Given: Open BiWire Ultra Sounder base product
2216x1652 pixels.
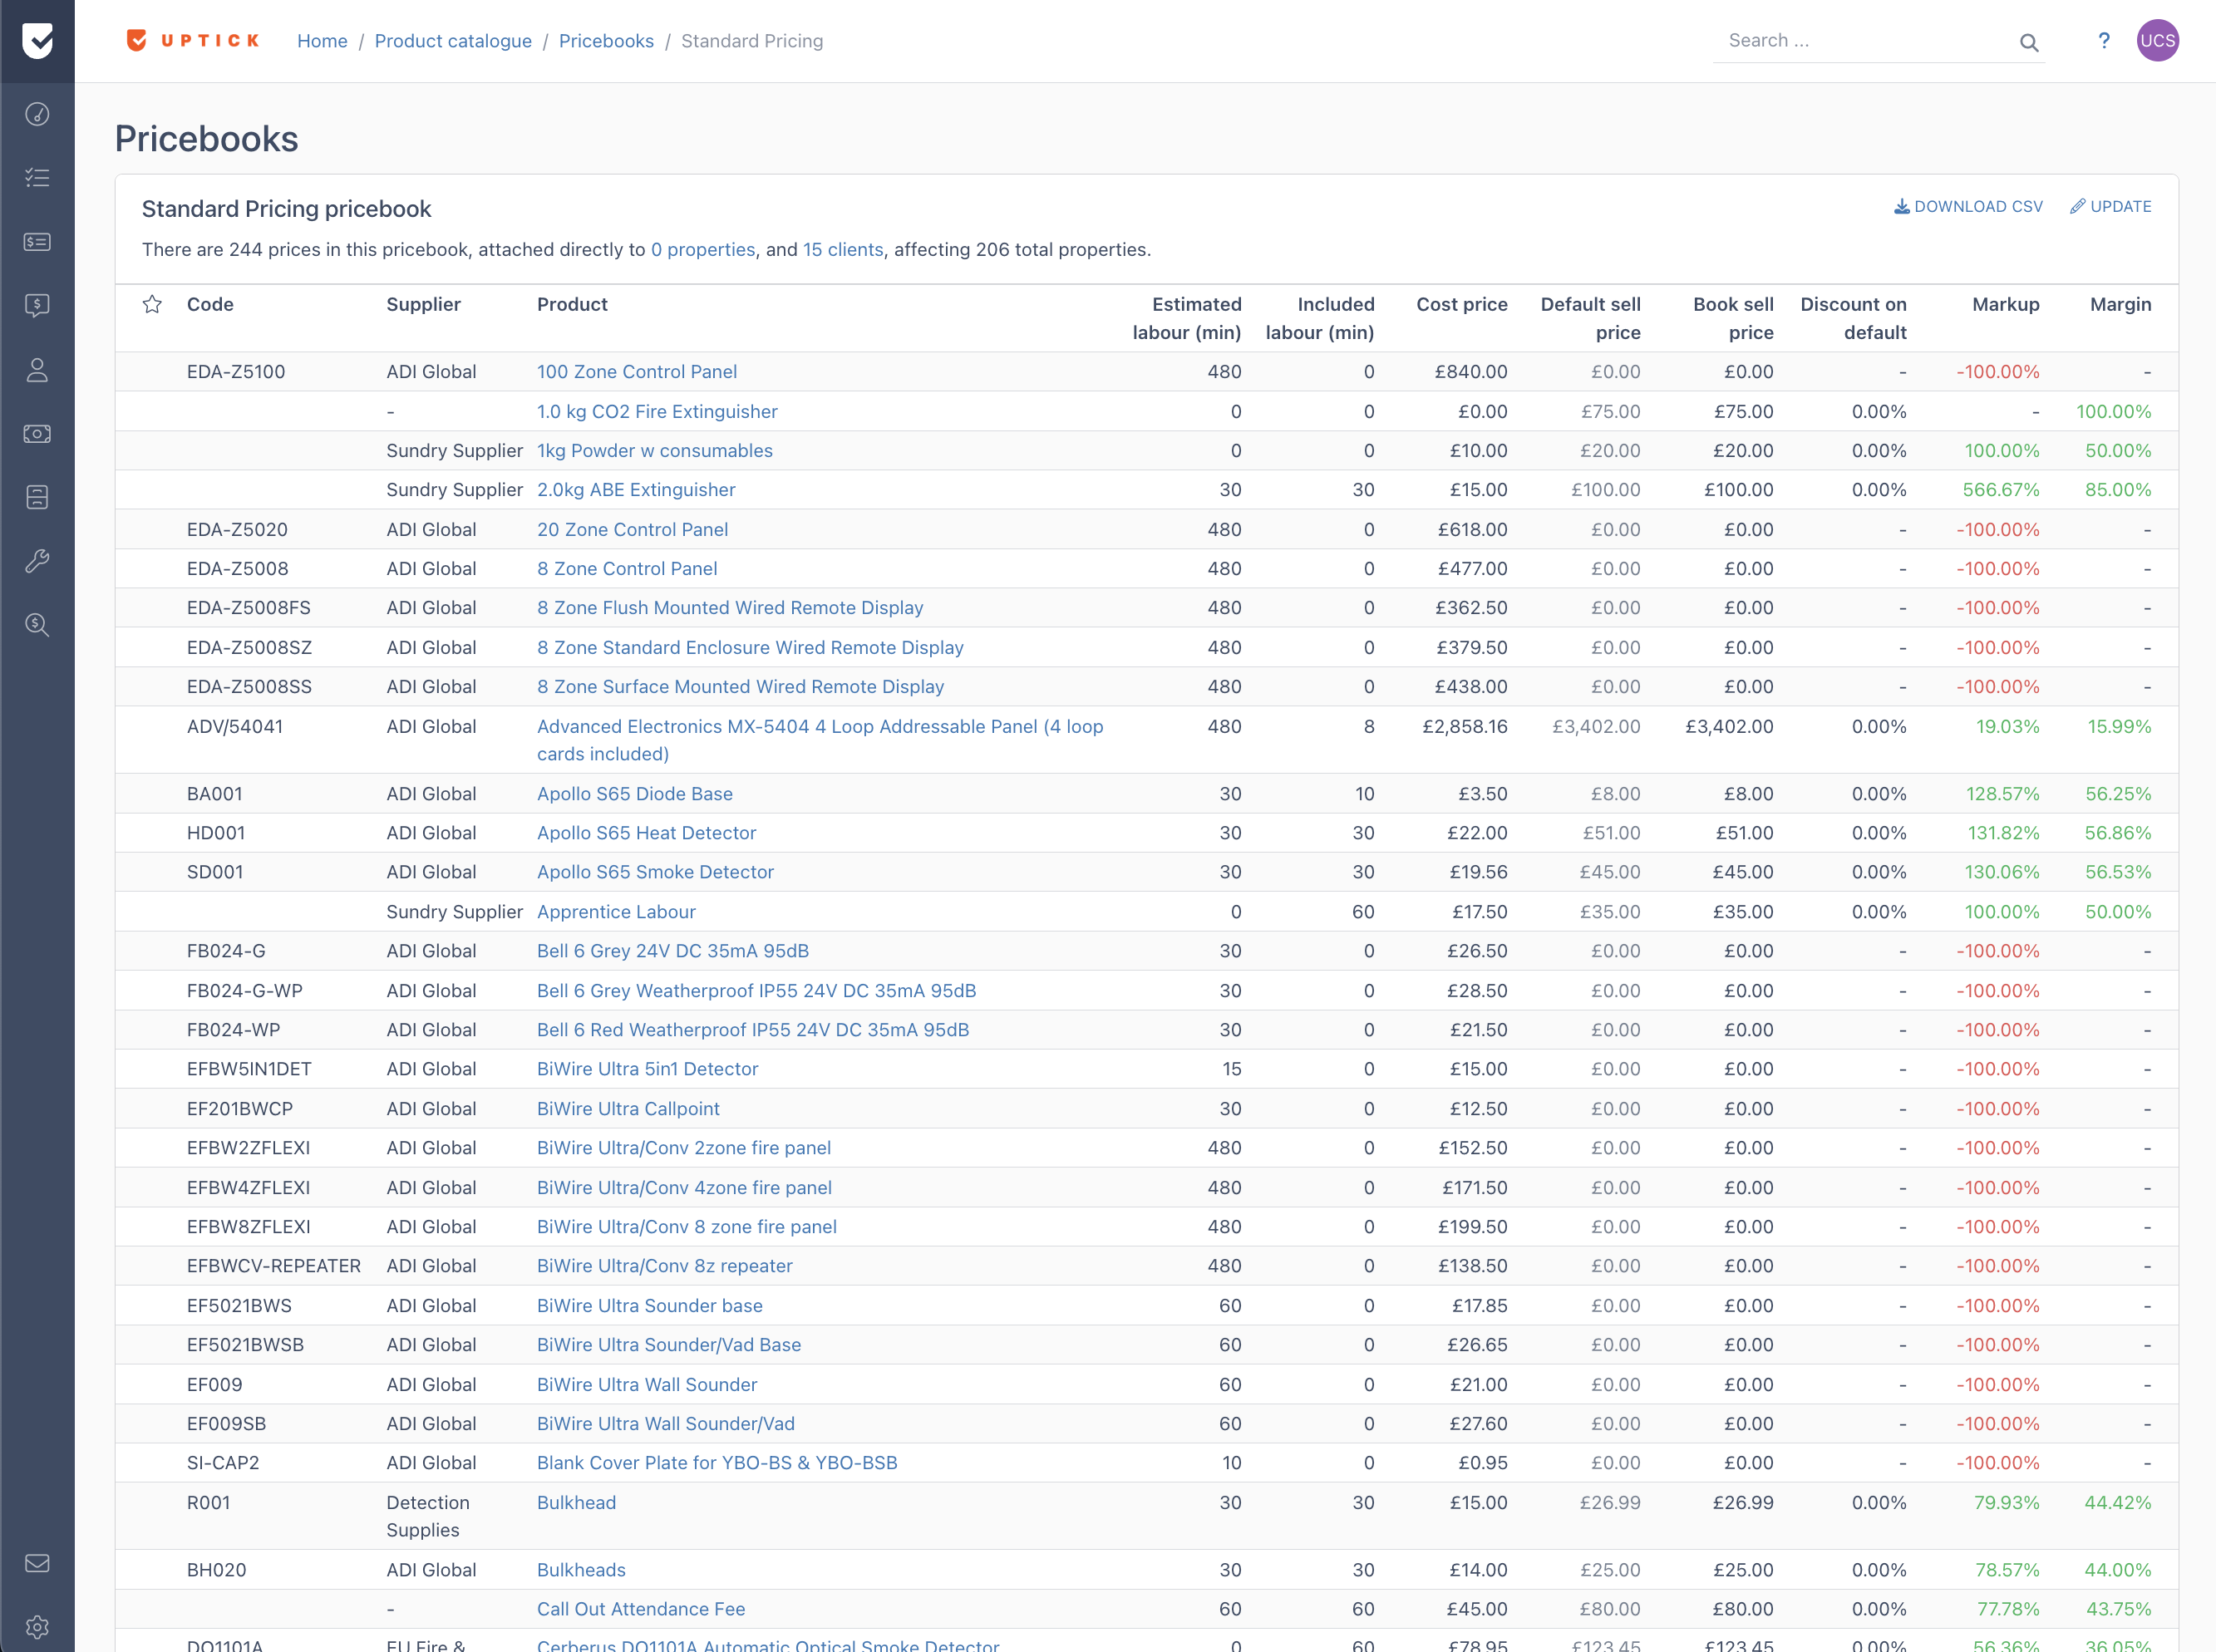Looking at the screenshot, I should point(650,1305).
